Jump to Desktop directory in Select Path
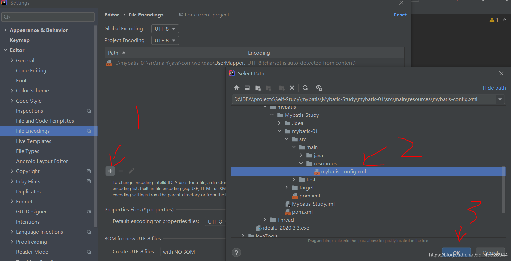511x261 pixels. click(247, 88)
